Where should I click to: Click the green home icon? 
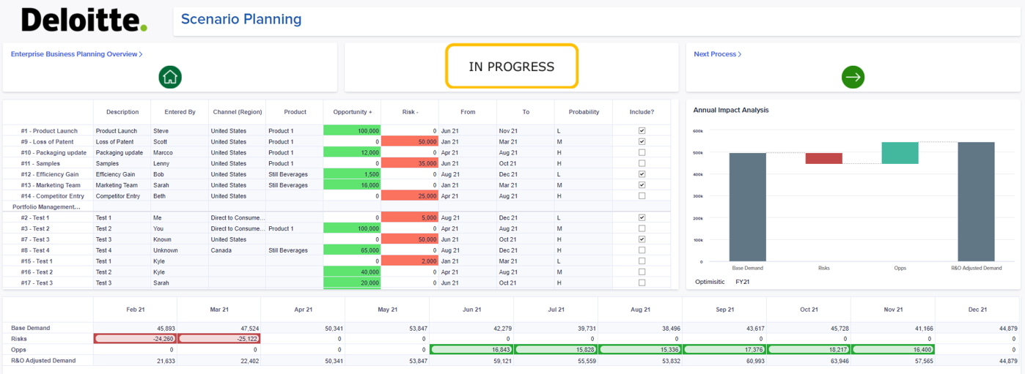point(170,77)
